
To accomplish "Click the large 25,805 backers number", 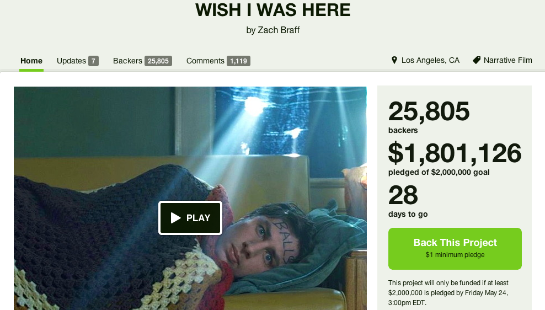I will 429,111.
